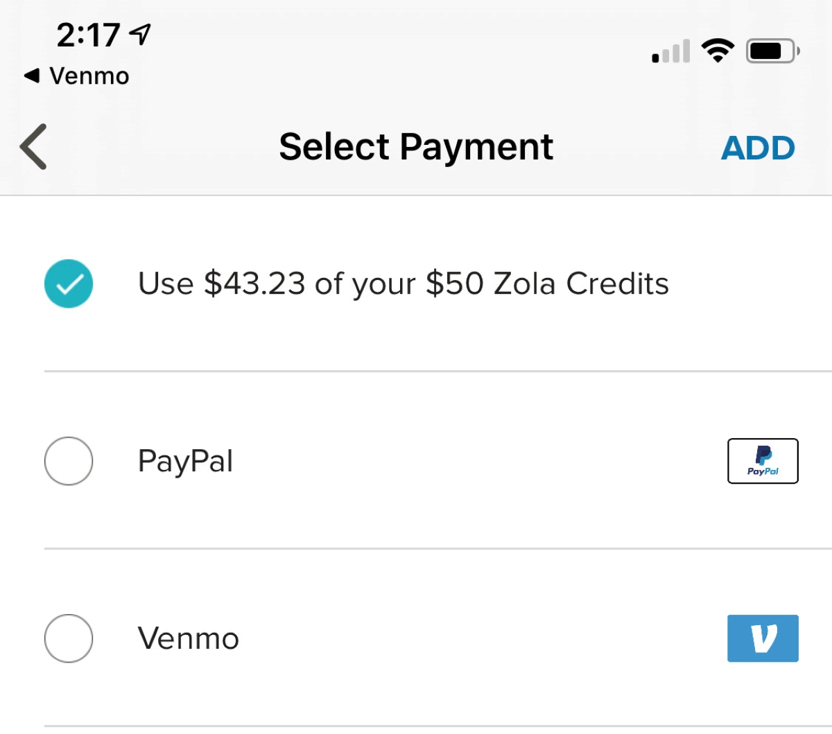Select the PayPal radio button
Viewport: 832px width, 734px height.
69,461
